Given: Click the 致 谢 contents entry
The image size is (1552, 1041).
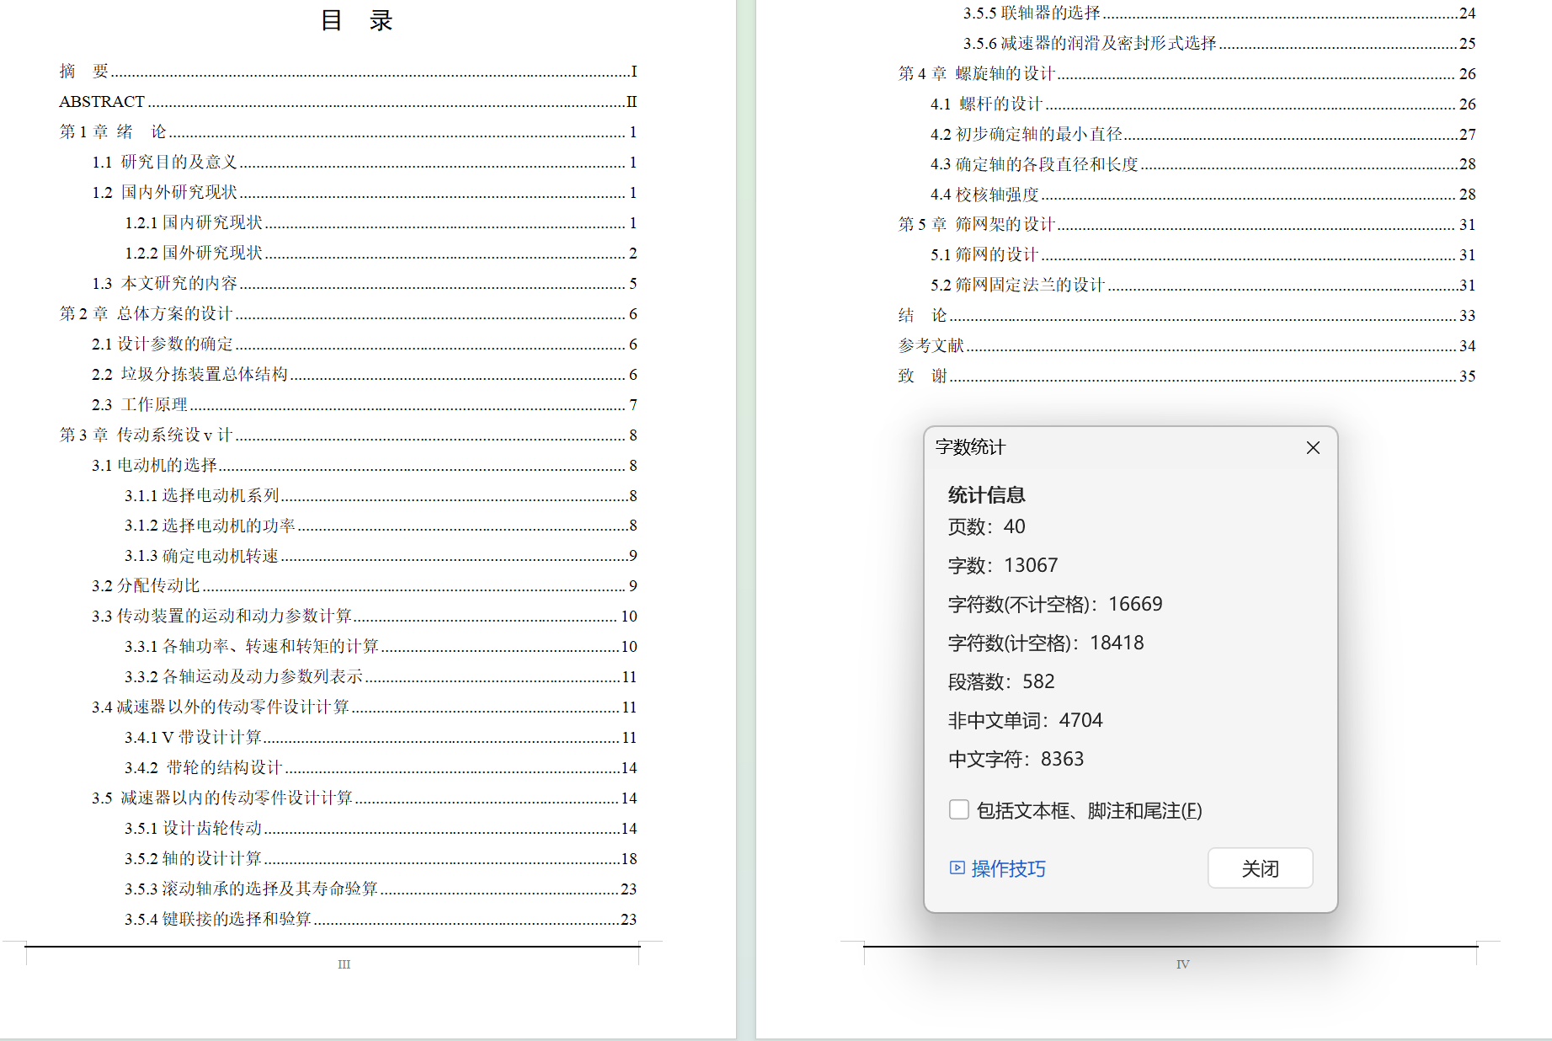Looking at the screenshot, I should coord(1187,376).
